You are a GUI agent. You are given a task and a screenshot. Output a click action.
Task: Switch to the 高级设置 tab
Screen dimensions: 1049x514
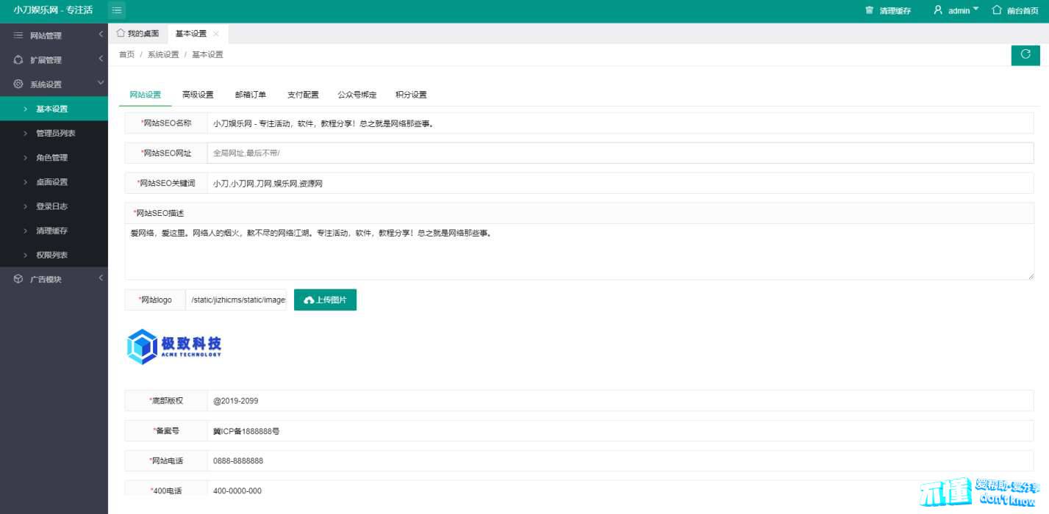click(x=198, y=95)
